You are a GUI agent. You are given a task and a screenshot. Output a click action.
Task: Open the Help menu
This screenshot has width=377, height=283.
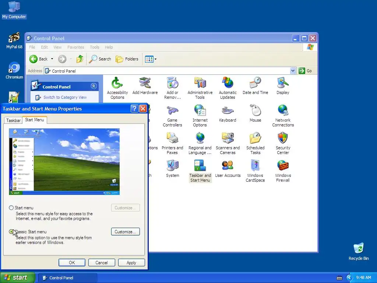point(109,47)
